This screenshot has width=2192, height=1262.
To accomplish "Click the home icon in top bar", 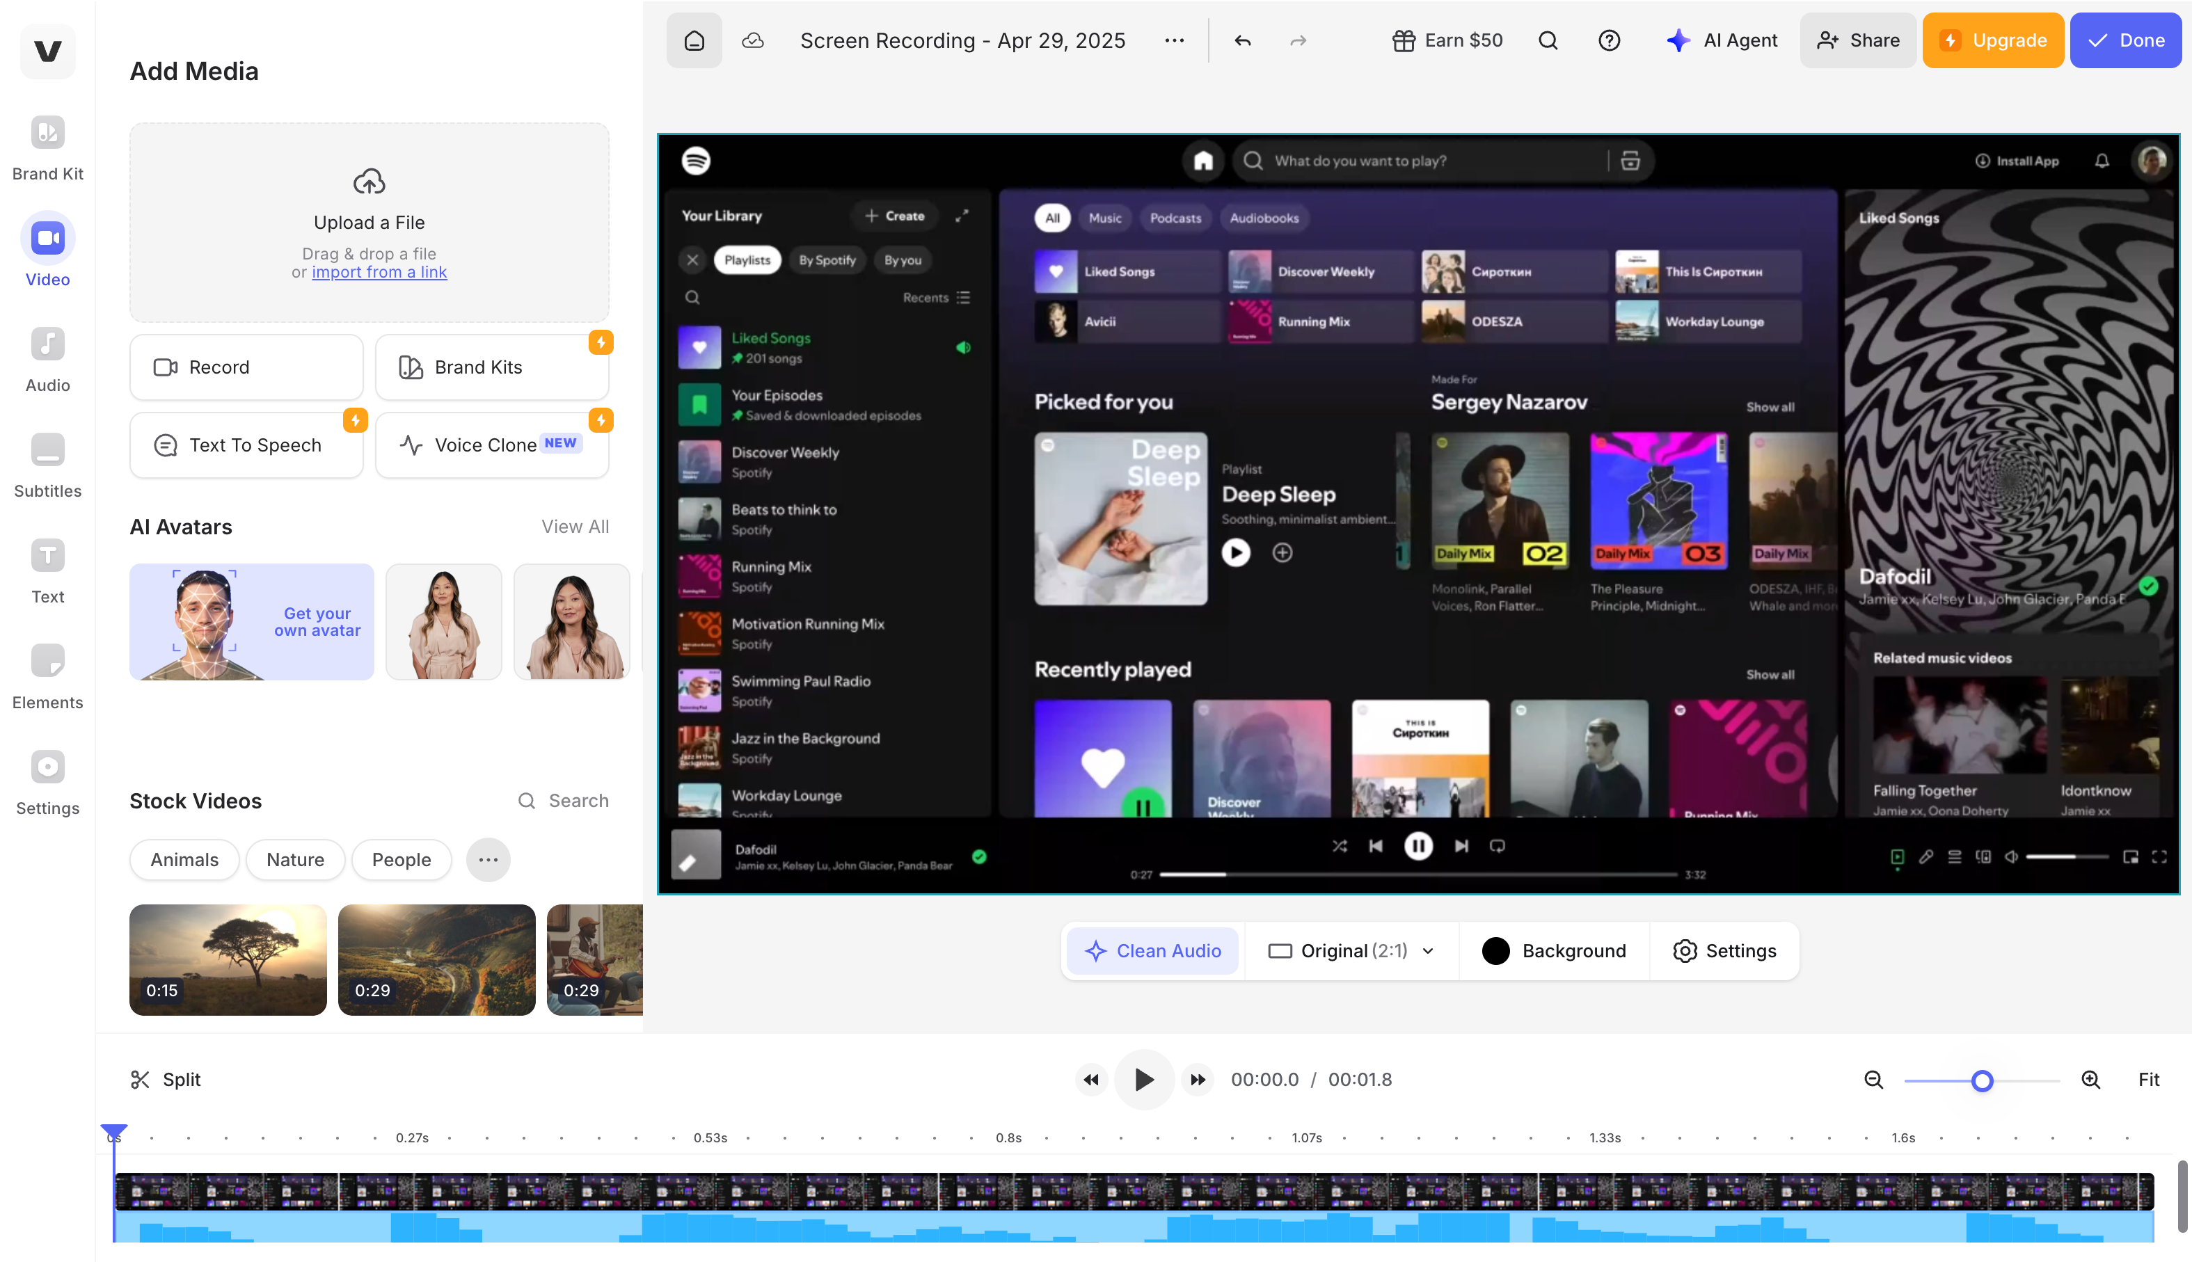I will pos(694,41).
